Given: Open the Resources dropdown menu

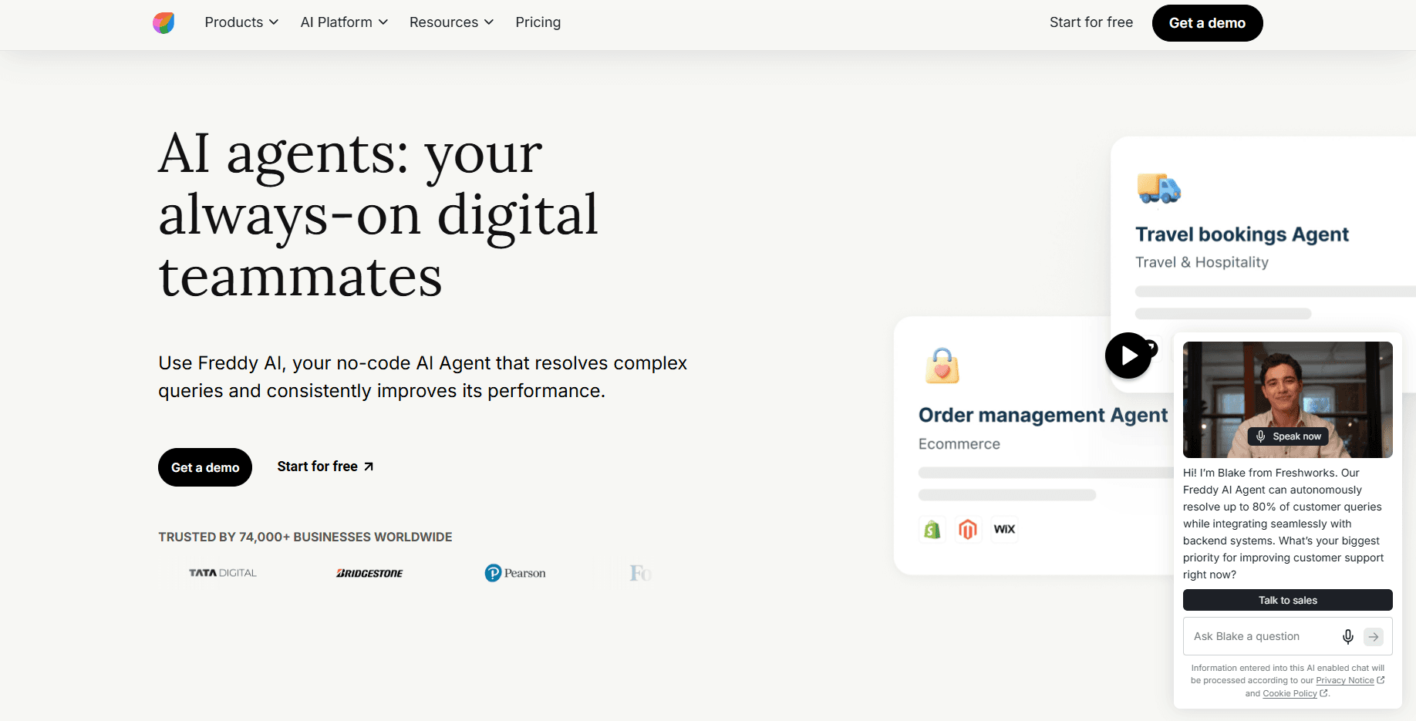Looking at the screenshot, I should (x=451, y=22).
